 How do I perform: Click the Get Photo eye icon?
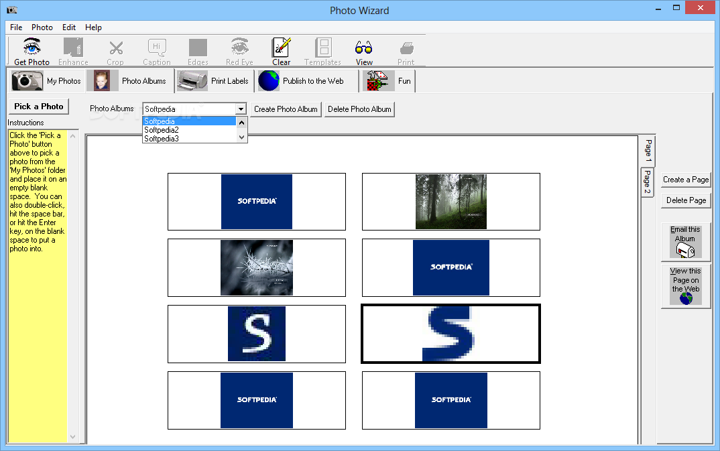(32, 48)
